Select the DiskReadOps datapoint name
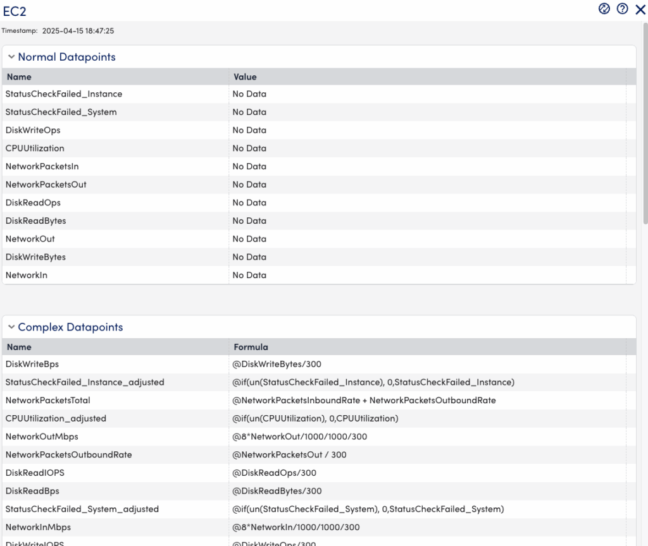Screen dimensions: 648x546 click(33, 203)
